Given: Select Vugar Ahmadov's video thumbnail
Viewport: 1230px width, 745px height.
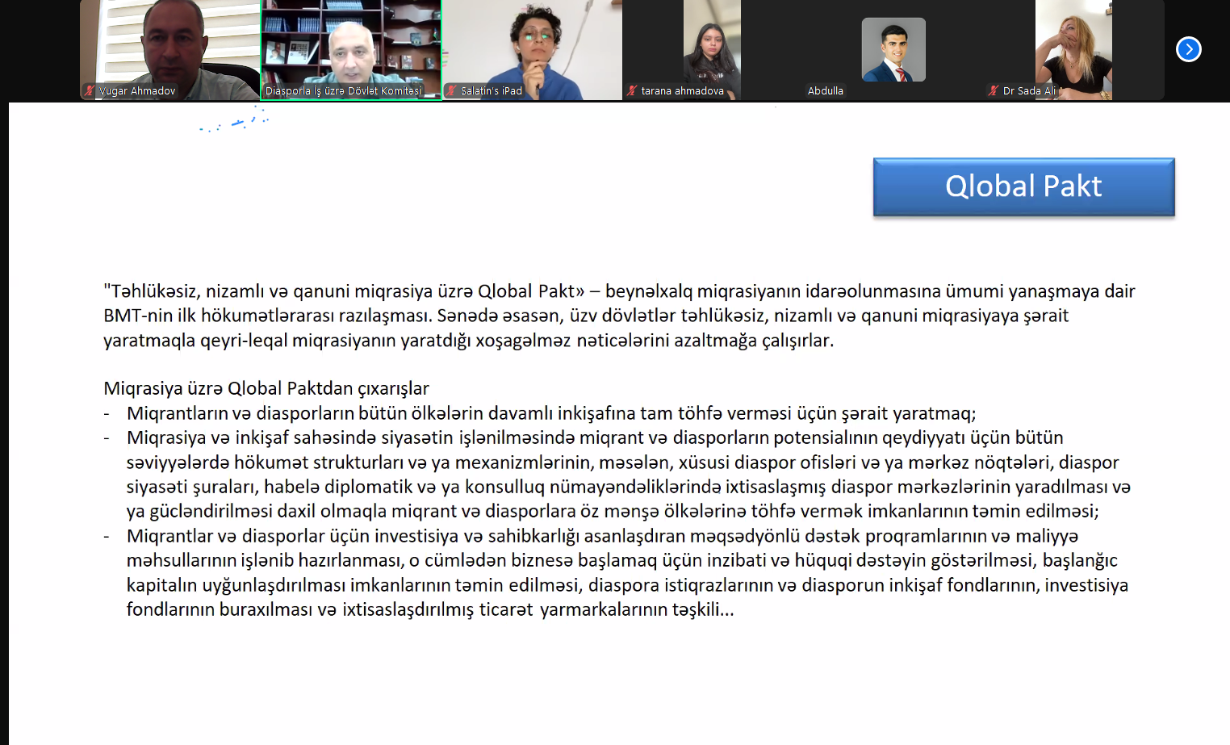Looking at the screenshot, I should pos(170,44).
